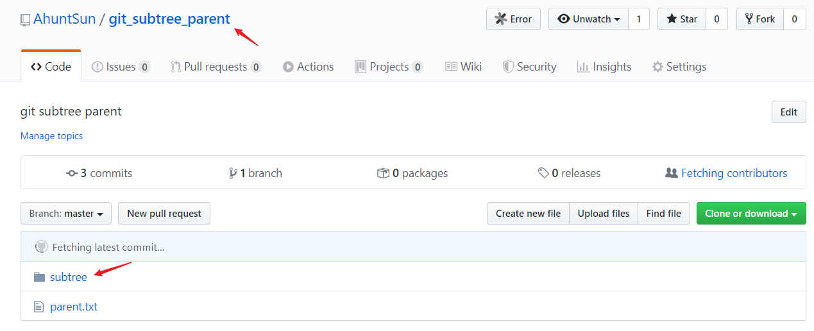
Task: Open the Manage topics link
Action: [51, 136]
